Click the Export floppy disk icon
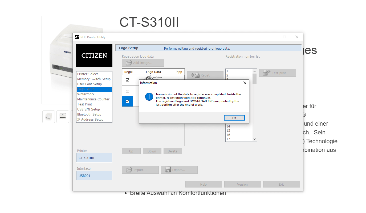 [x=168, y=170]
